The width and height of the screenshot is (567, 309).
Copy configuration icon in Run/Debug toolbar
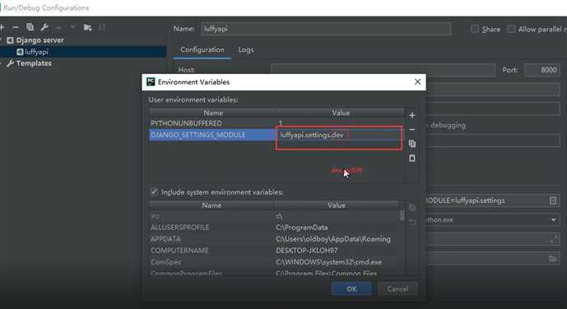pos(30,27)
